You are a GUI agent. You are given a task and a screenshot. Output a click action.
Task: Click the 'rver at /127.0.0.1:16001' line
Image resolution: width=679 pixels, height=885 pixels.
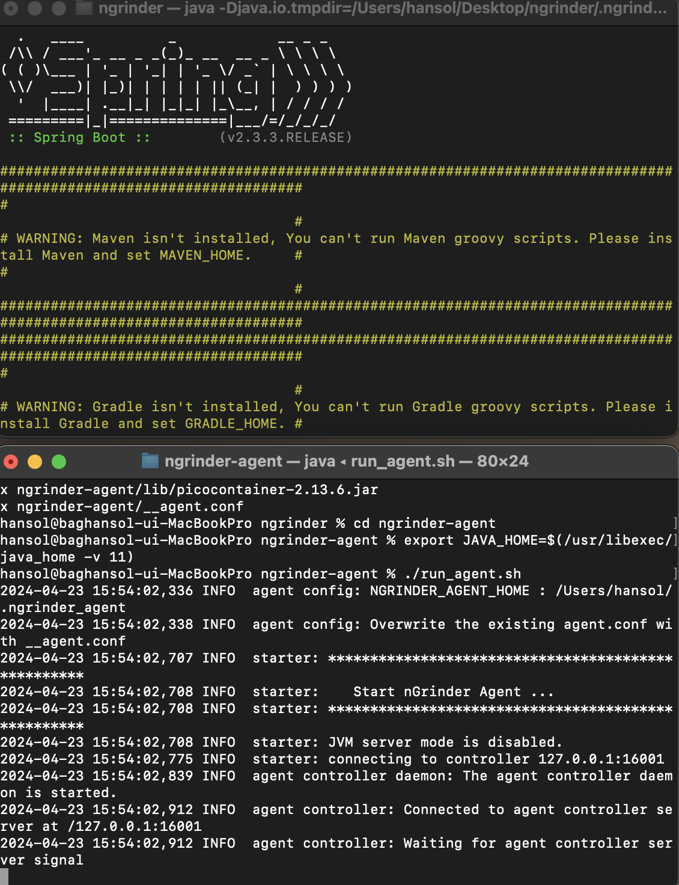100,827
